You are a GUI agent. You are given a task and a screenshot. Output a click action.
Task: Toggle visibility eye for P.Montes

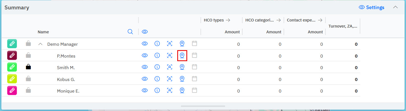tap(145, 56)
